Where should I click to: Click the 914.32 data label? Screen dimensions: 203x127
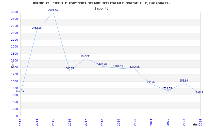coord(151,82)
